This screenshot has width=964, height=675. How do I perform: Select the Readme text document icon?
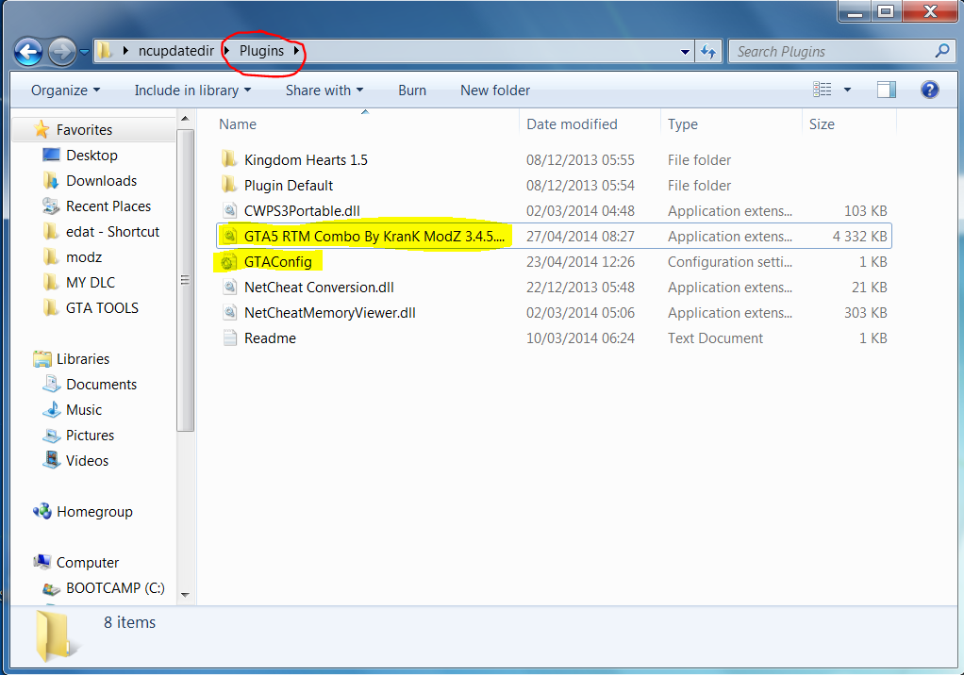(229, 337)
